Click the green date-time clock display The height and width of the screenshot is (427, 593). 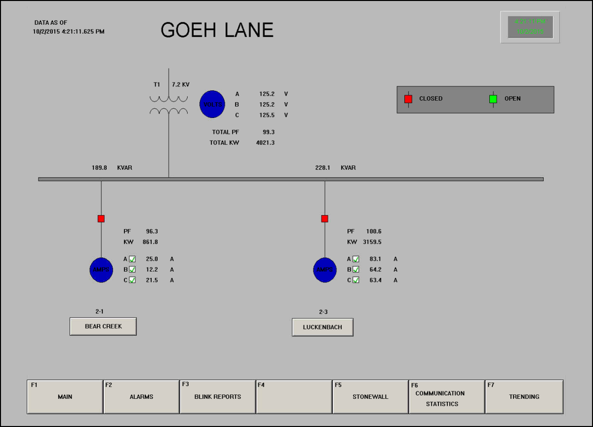coord(530,27)
